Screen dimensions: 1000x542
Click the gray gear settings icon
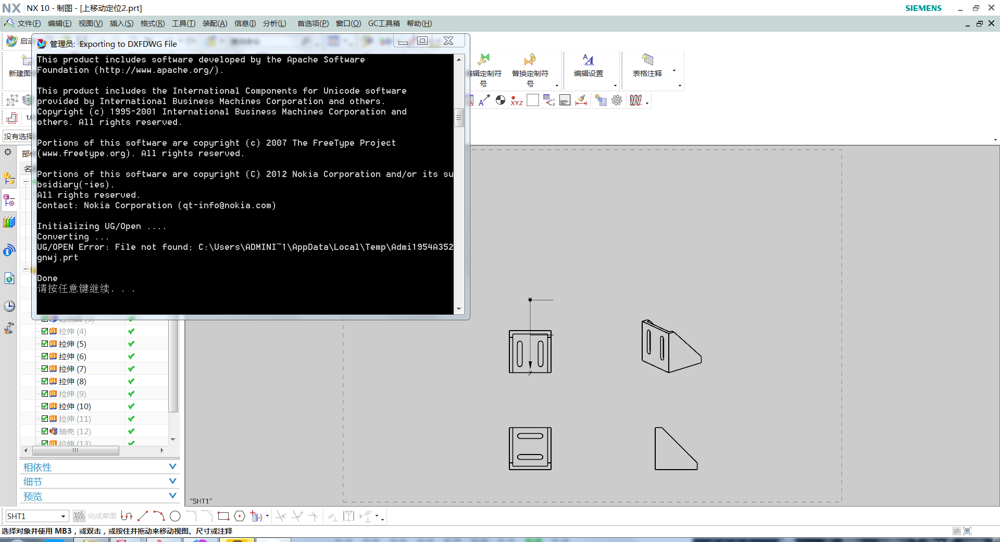click(x=617, y=100)
